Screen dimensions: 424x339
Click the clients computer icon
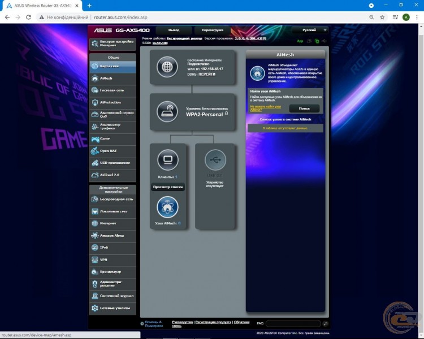tap(168, 160)
